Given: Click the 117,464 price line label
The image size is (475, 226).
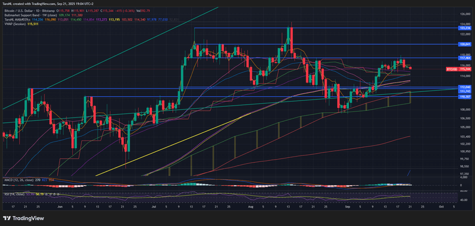Looking at the screenshot, I should (465, 58).
